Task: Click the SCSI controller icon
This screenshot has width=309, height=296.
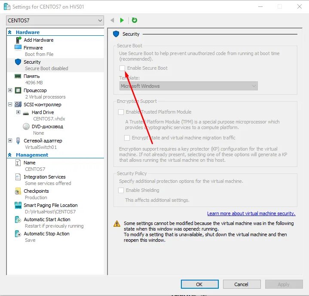Action: tap(18, 105)
